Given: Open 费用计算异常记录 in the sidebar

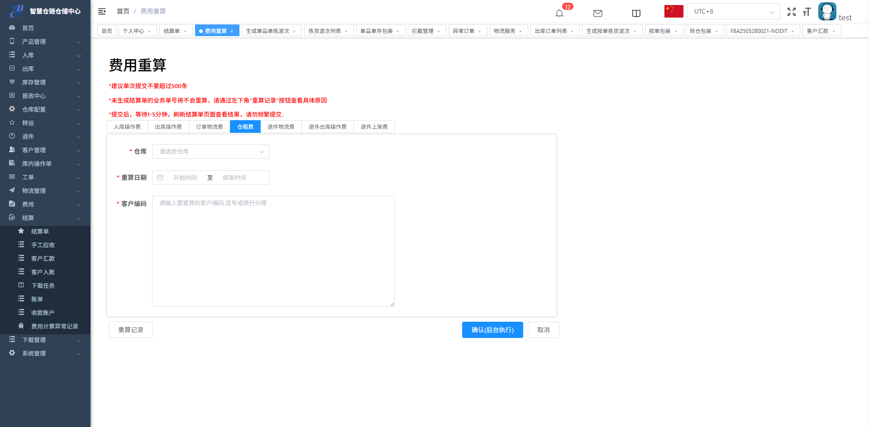Looking at the screenshot, I should tap(54, 326).
